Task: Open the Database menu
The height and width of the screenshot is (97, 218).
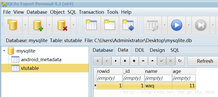Action: pyautogui.click(x=37, y=12)
